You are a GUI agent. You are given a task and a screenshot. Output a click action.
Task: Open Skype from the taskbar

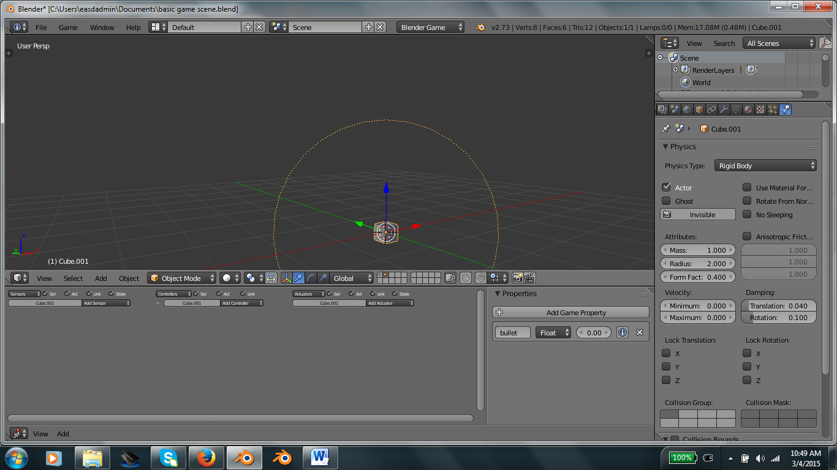click(169, 457)
